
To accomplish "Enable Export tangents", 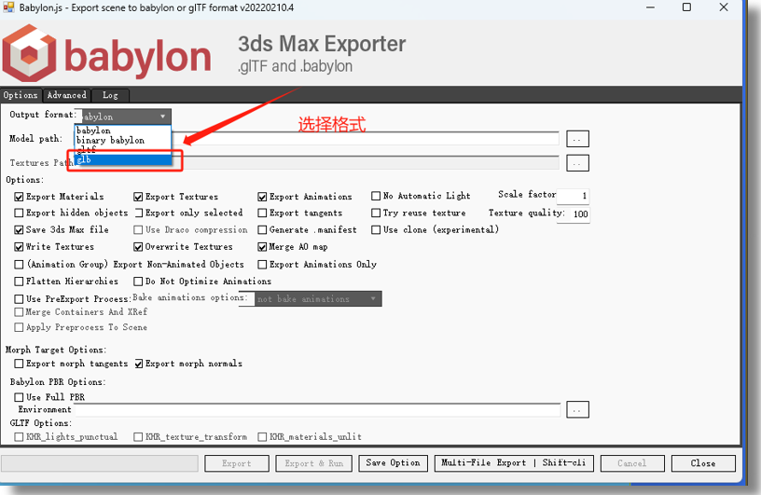I will [262, 213].
